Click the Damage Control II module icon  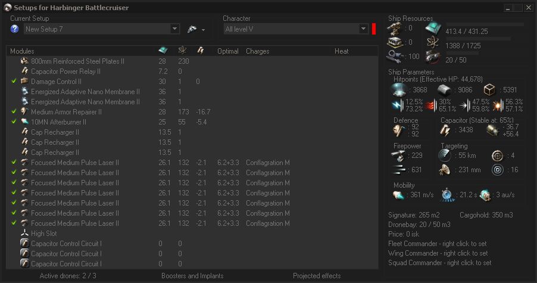tap(24, 81)
